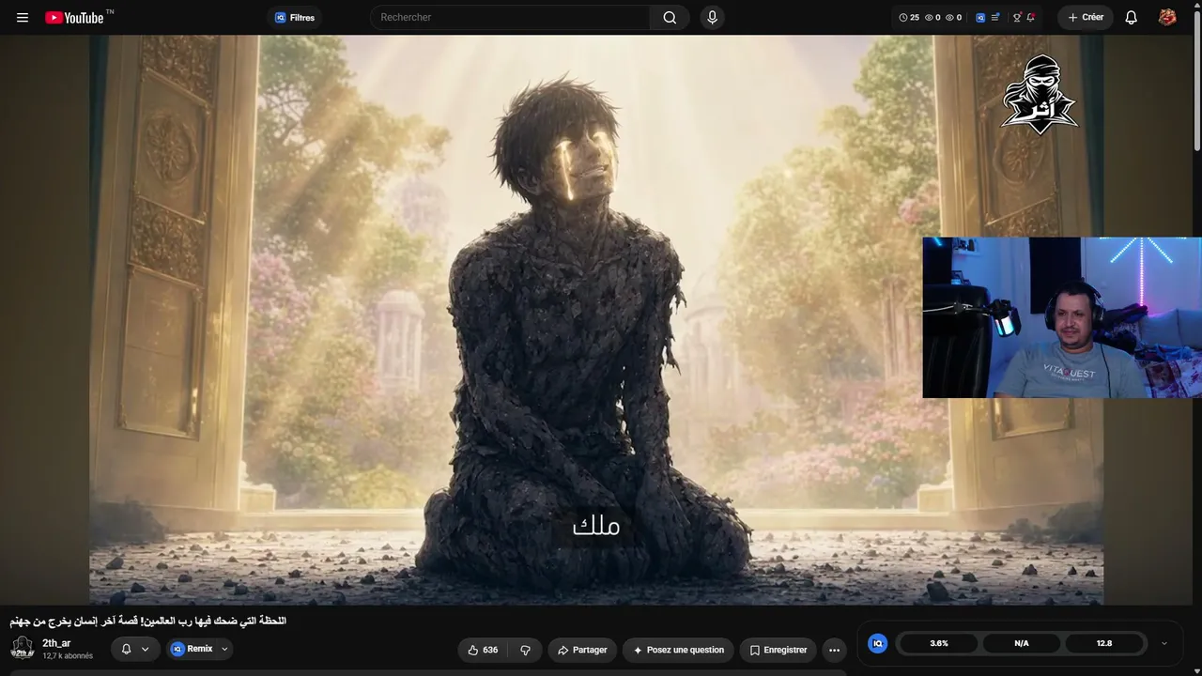This screenshot has height=676, width=1202.
Task: Open the trophy icon in the toolbar
Action: 1017,17
